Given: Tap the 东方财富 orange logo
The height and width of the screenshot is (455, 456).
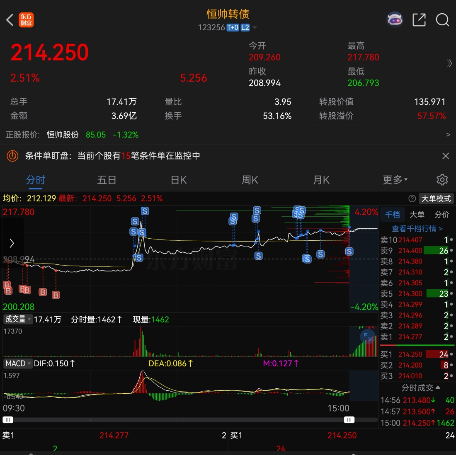Looking at the screenshot, I should click(26, 20).
